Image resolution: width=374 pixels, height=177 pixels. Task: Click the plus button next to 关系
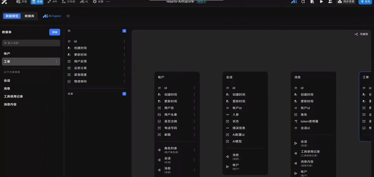(x=124, y=94)
